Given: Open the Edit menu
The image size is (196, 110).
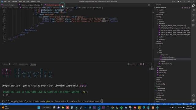Looking at the screenshot, I should [9, 2].
